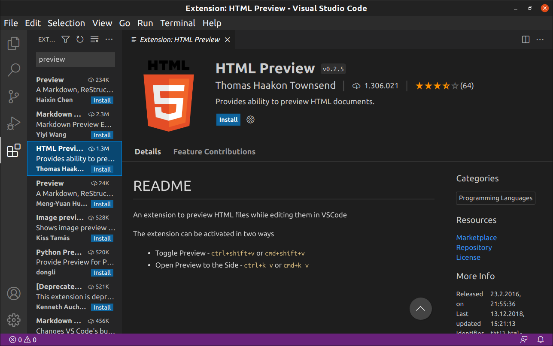Open the Repository resource link
553x346 pixels.
tap(474, 247)
